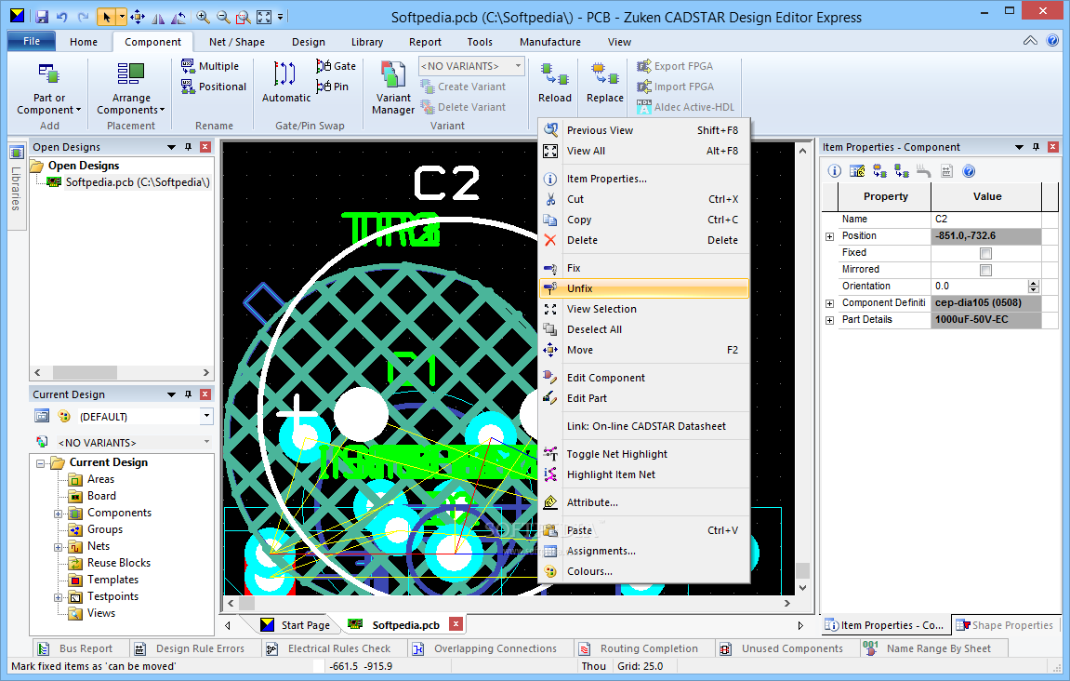Screen dimensions: 1070x681
Task: Close the Softpedia.pcb document tab
Action: coord(456,623)
